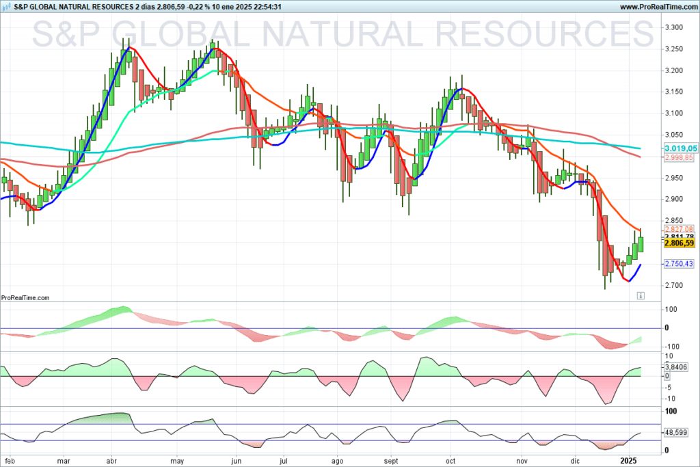Screen dimensions: 700x467
Task: Select the cyan 3.019,05 price label
Action: (x=680, y=148)
